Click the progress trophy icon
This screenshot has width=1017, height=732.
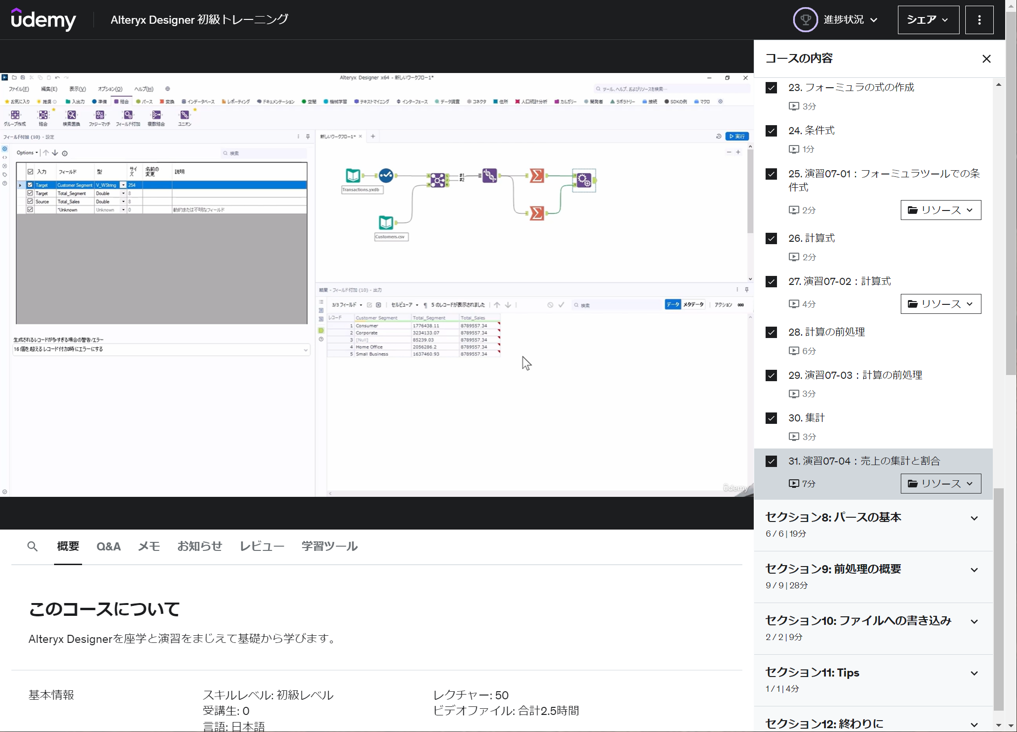coord(805,20)
